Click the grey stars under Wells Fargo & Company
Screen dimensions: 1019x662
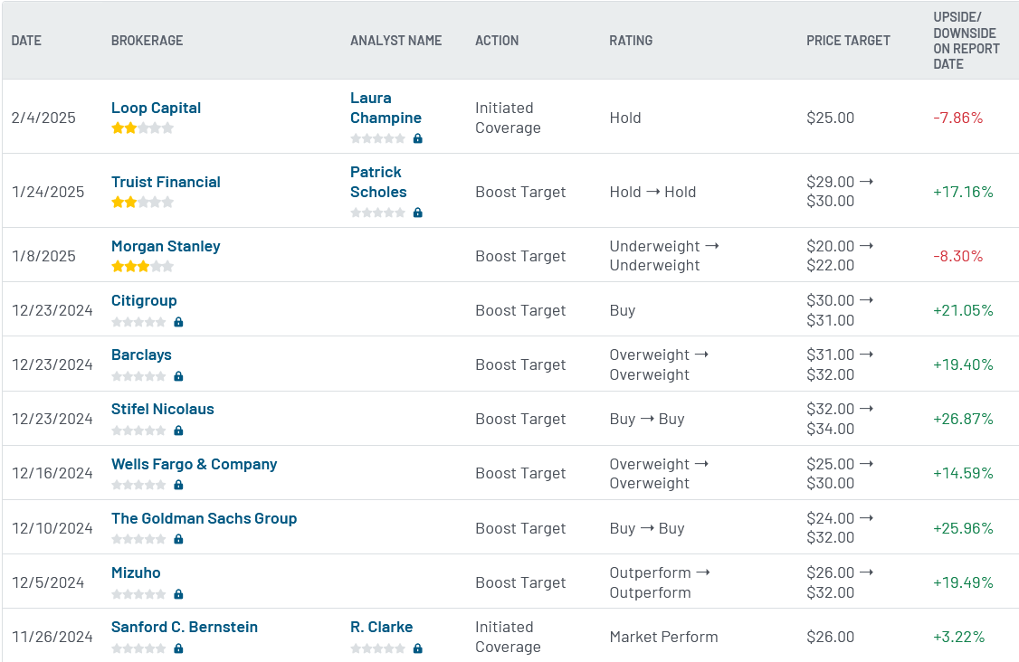(x=138, y=485)
